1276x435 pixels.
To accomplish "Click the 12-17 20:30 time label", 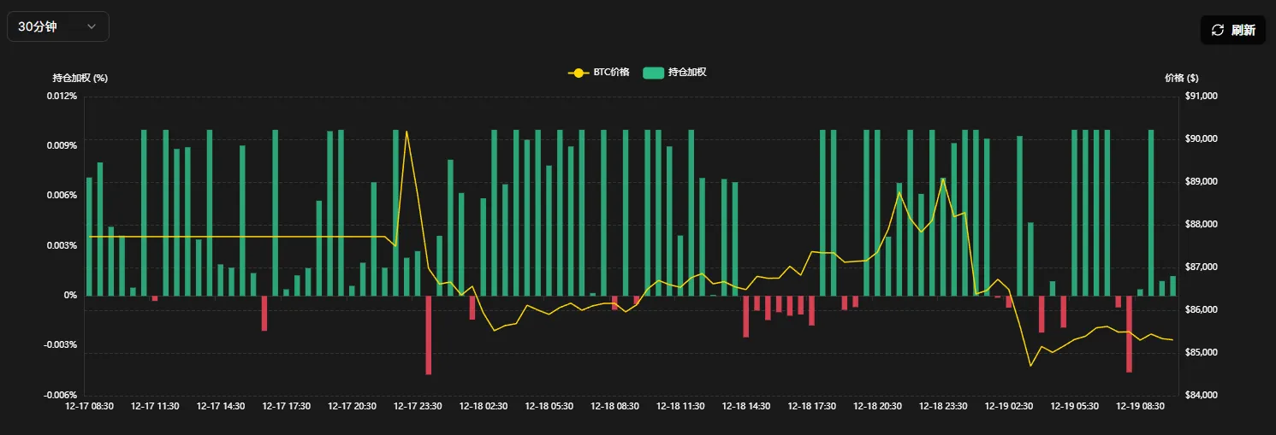I will pyautogui.click(x=352, y=407).
